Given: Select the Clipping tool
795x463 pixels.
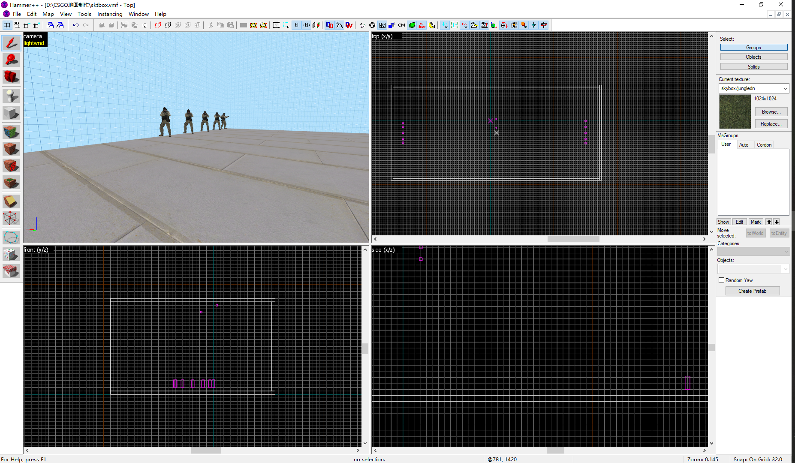Looking at the screenshot, I should click(x=11, y=201).
